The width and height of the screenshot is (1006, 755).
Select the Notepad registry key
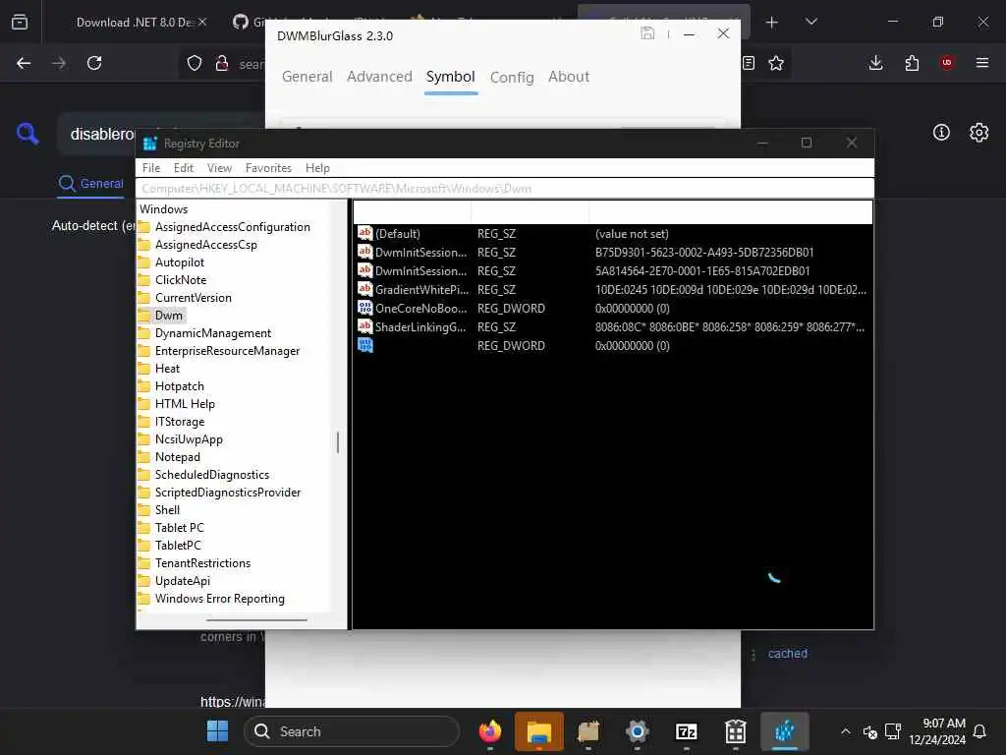pyautogui.click(x=178, y=457)
